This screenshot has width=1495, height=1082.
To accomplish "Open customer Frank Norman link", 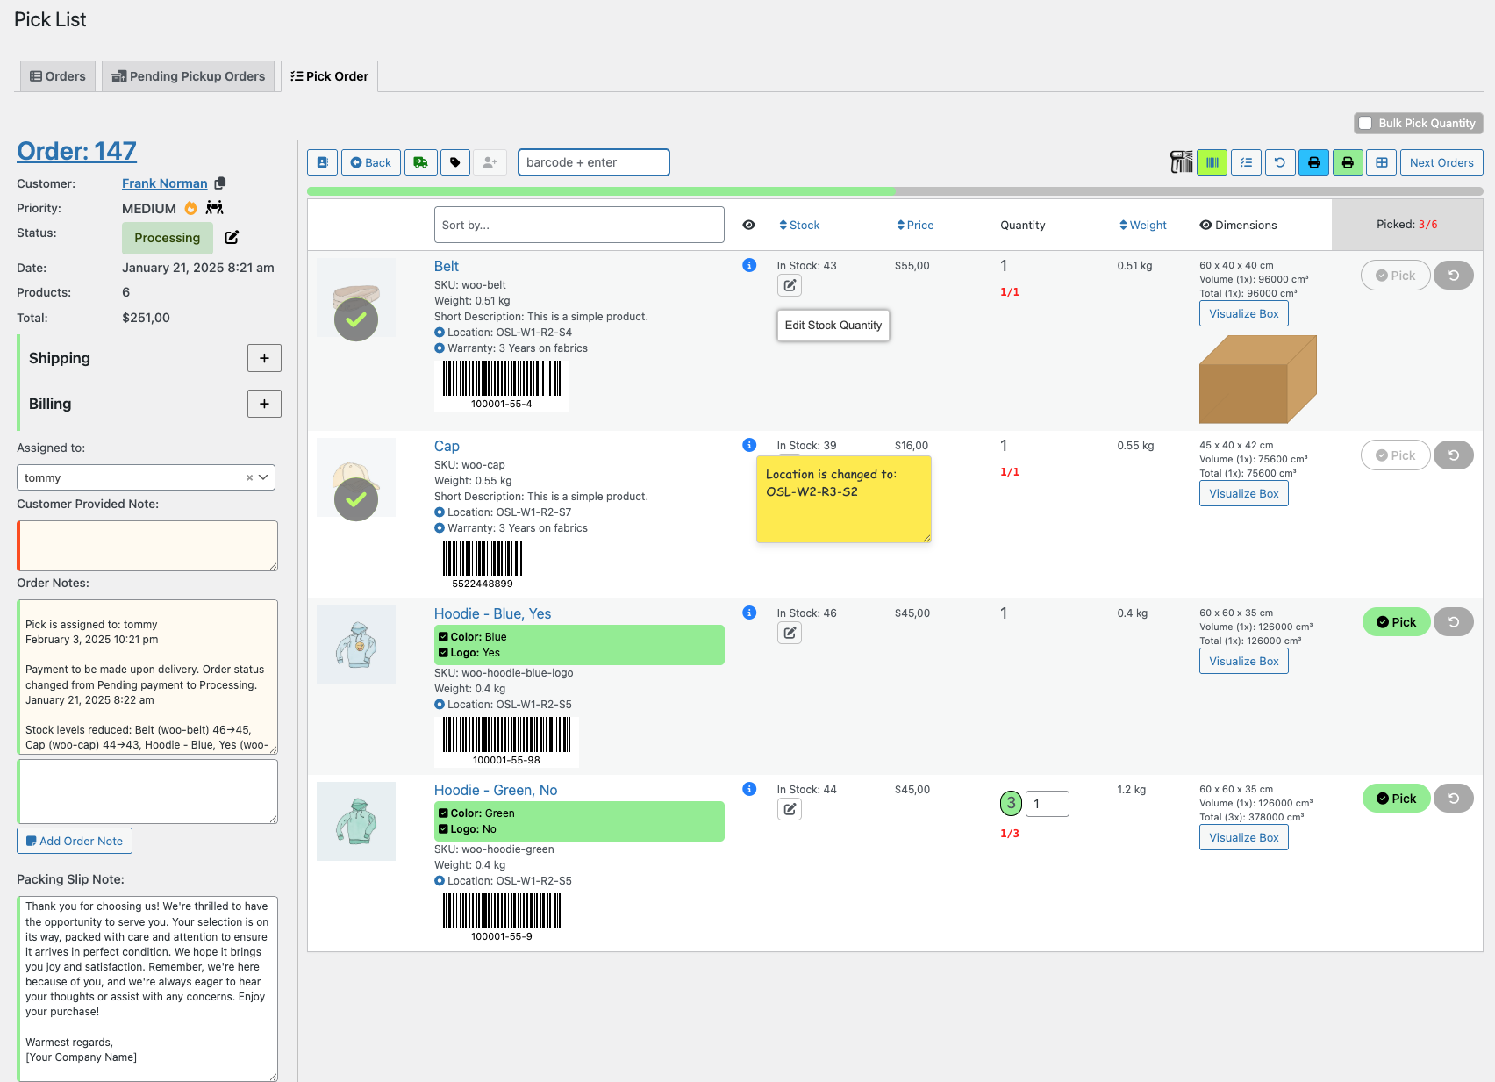I will 164,183.
